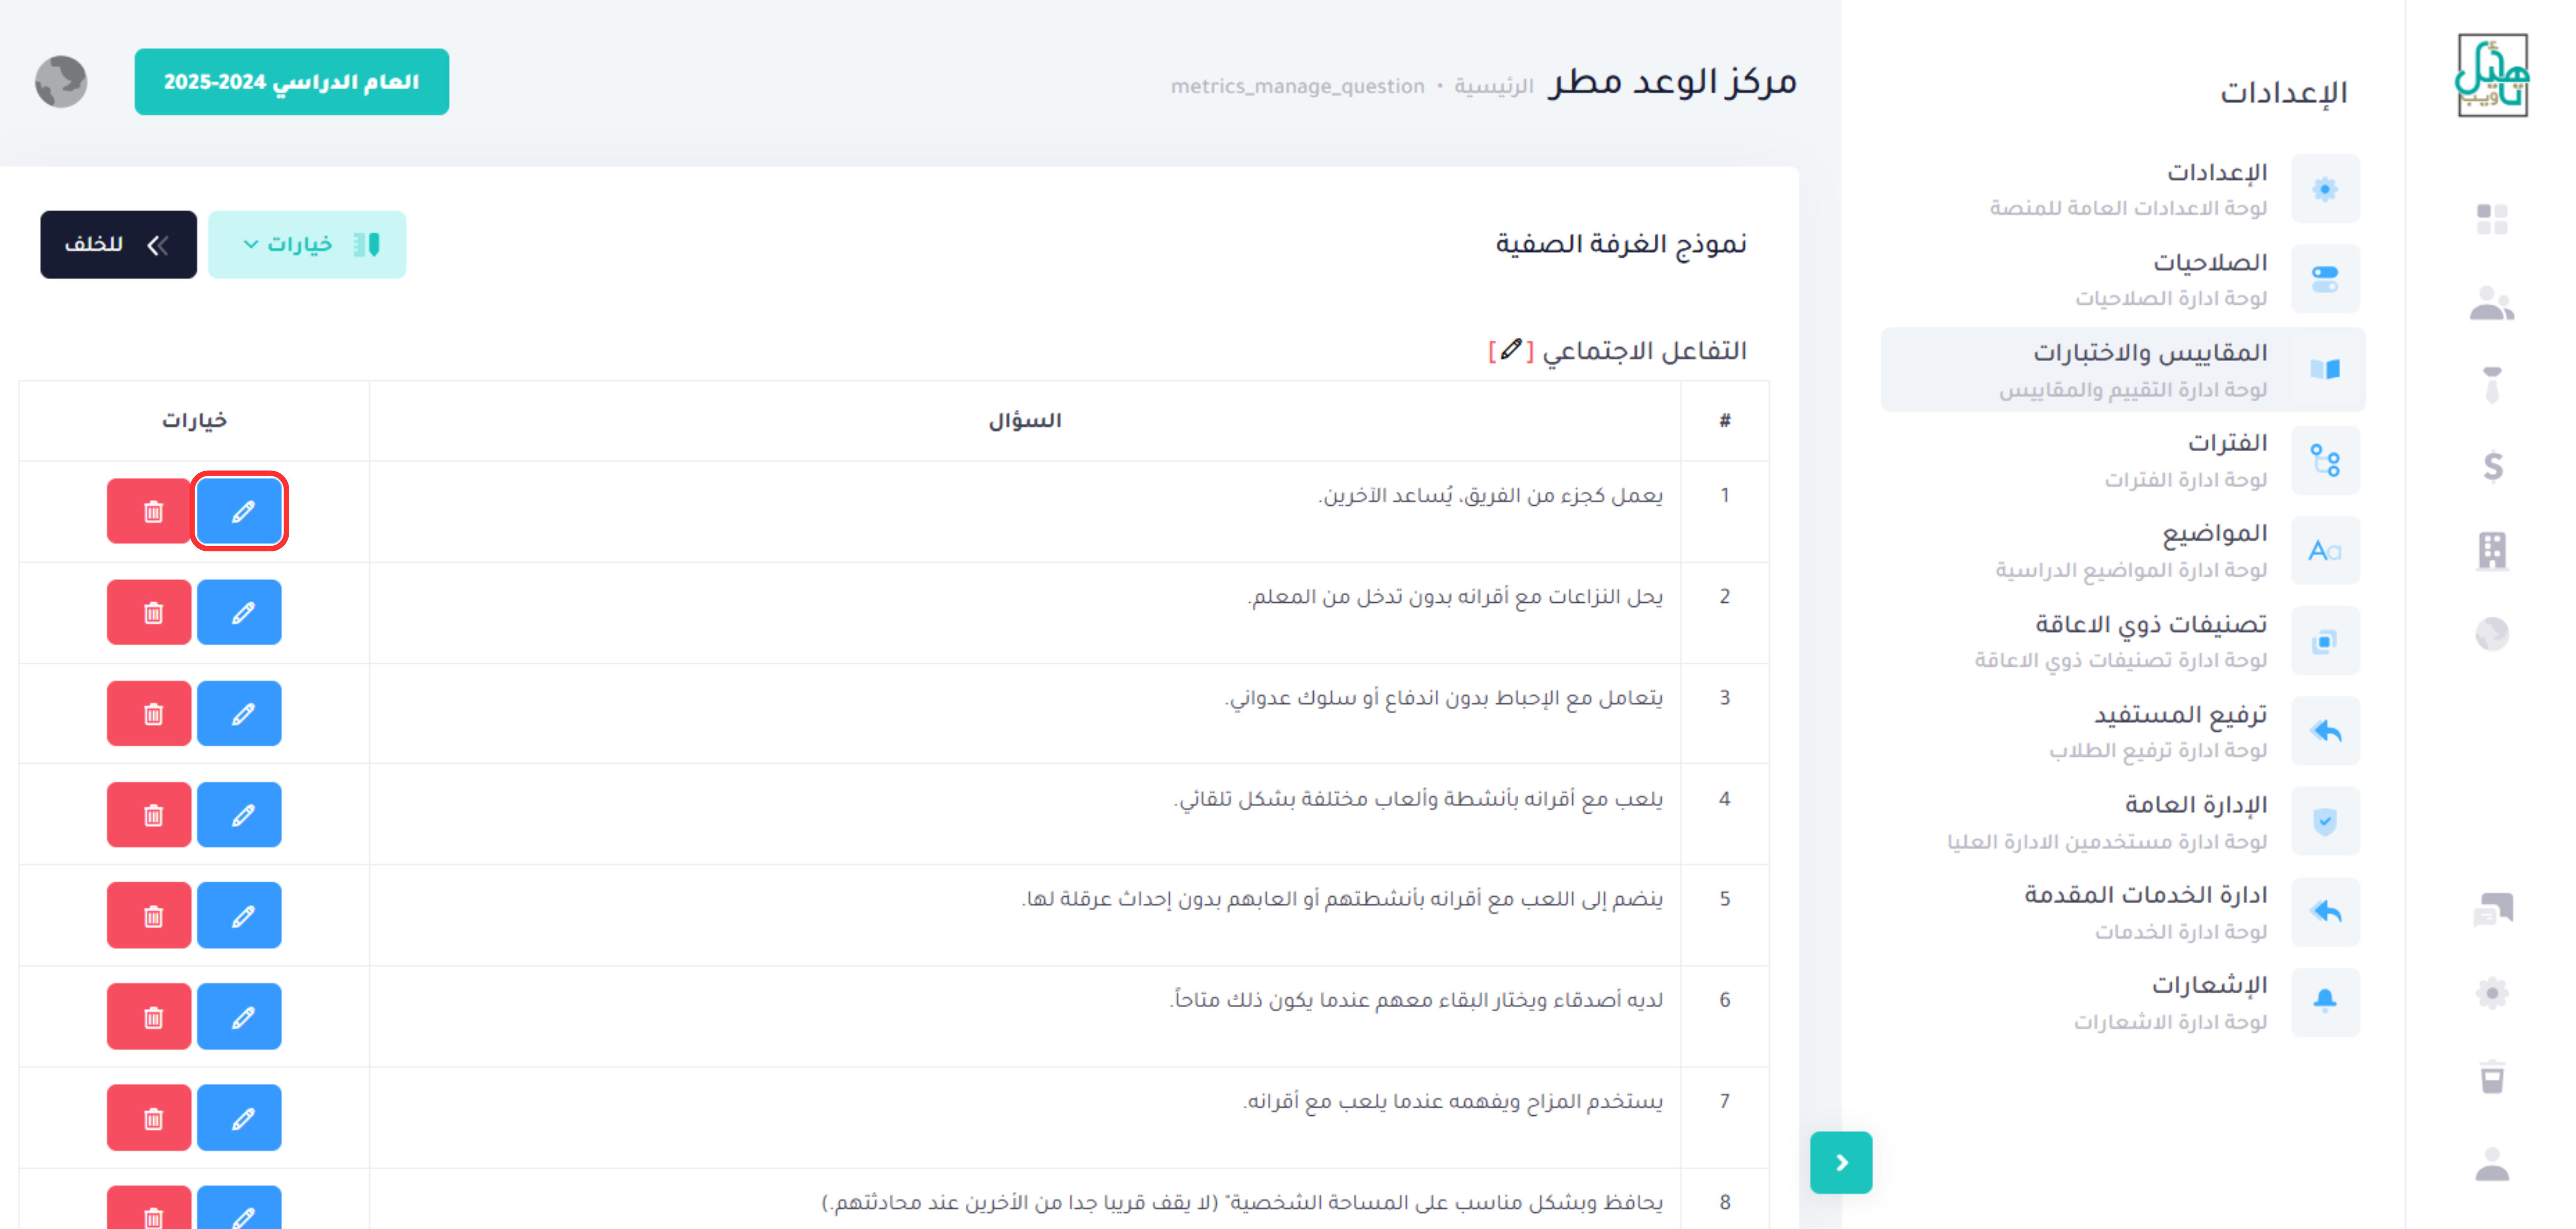This screenshot has height=1229, width=2576.
Task: Click the العام الدراسي 2025-2024 button
Action: (292, 82)
